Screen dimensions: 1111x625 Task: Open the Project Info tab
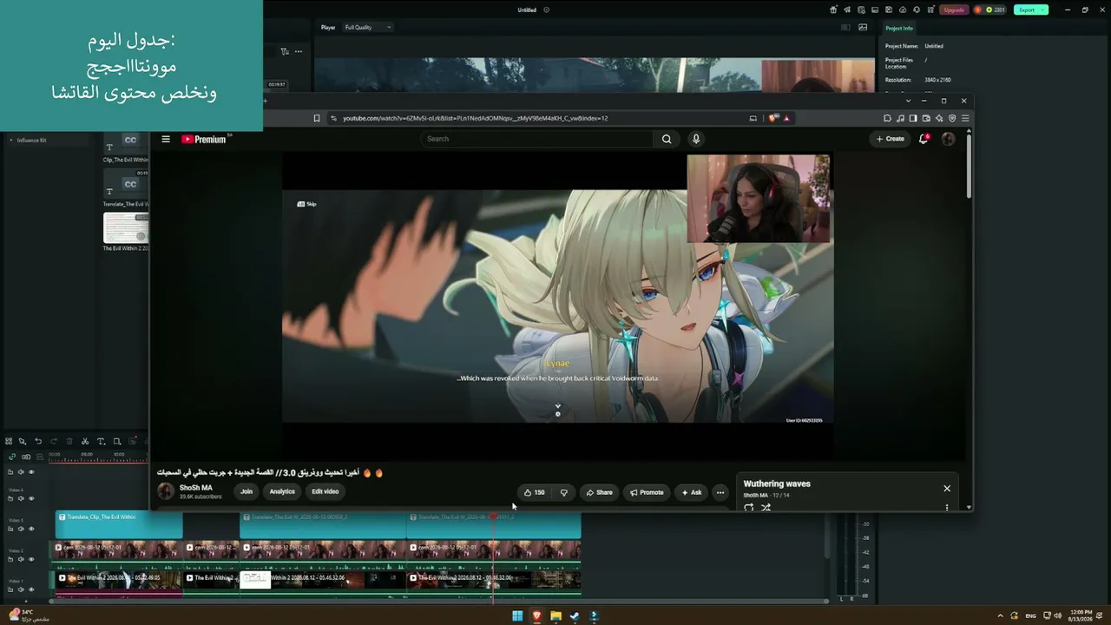pyautogui.click(x=899, y=28)
